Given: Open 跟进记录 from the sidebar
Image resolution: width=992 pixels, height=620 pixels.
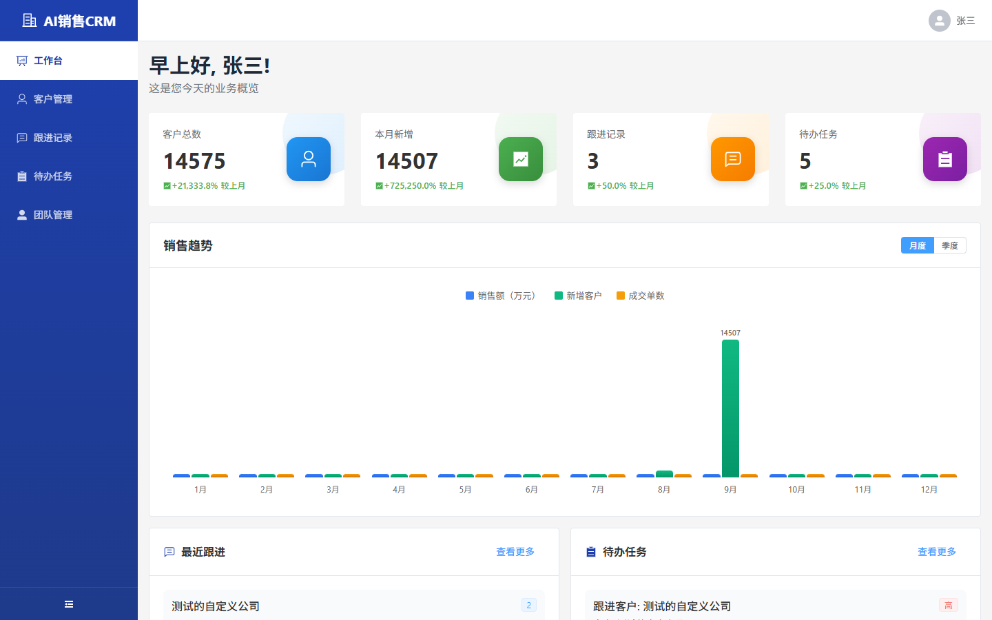Looking at the screenshot, I should [x=69, y=138].
